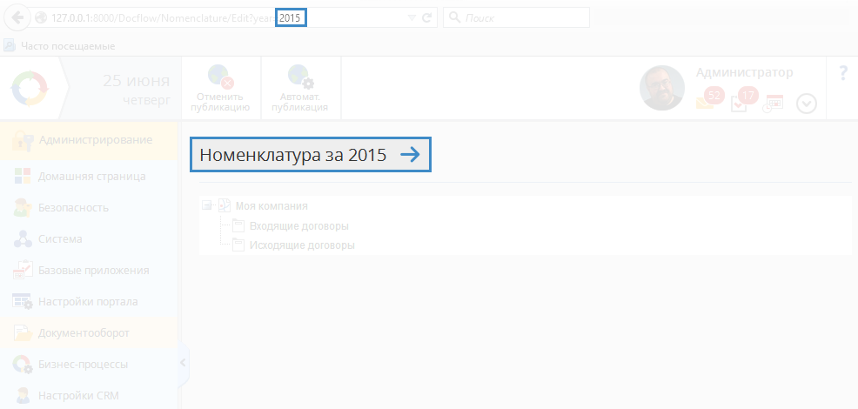
Task: Click the browser back button
Action: coord(17,17)
